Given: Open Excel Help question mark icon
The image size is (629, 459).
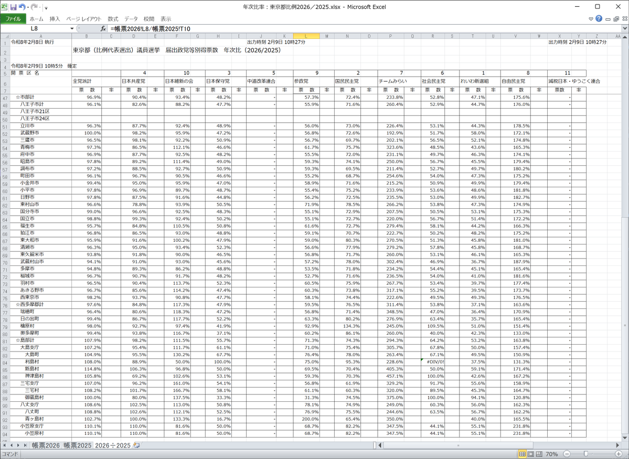Looking at the screenshot, I should point(599,18).
